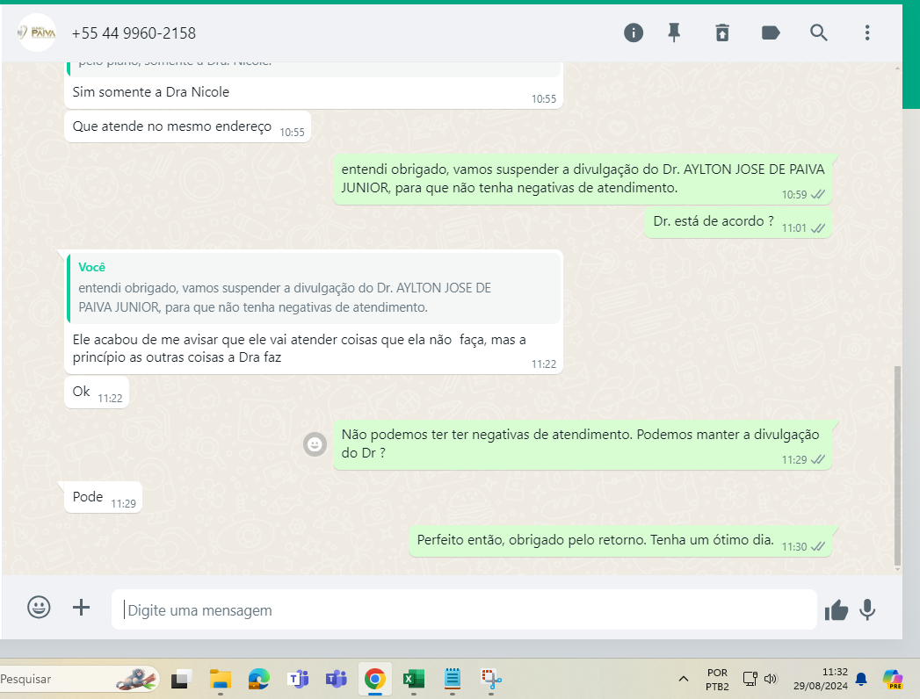Open volume control speaker icon
Viewport: 920px width, 699px height.
click(771, 679)
